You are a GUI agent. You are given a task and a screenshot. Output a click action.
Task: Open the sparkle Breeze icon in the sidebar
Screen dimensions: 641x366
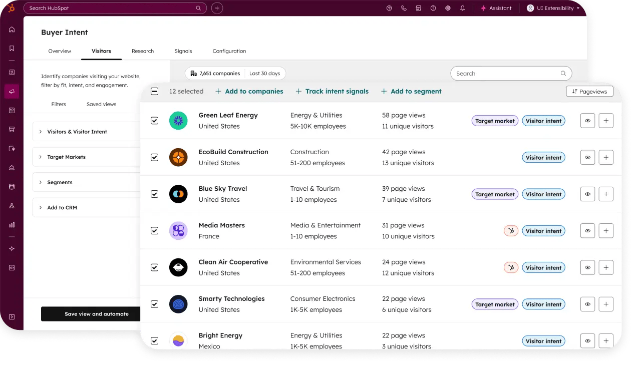(12, 249)
